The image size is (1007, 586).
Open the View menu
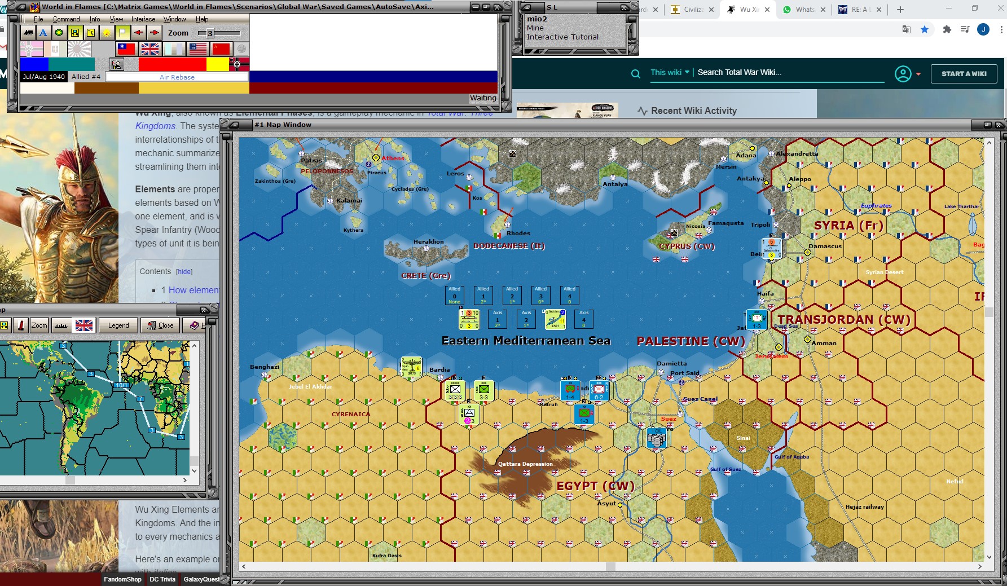coord(116,19)
